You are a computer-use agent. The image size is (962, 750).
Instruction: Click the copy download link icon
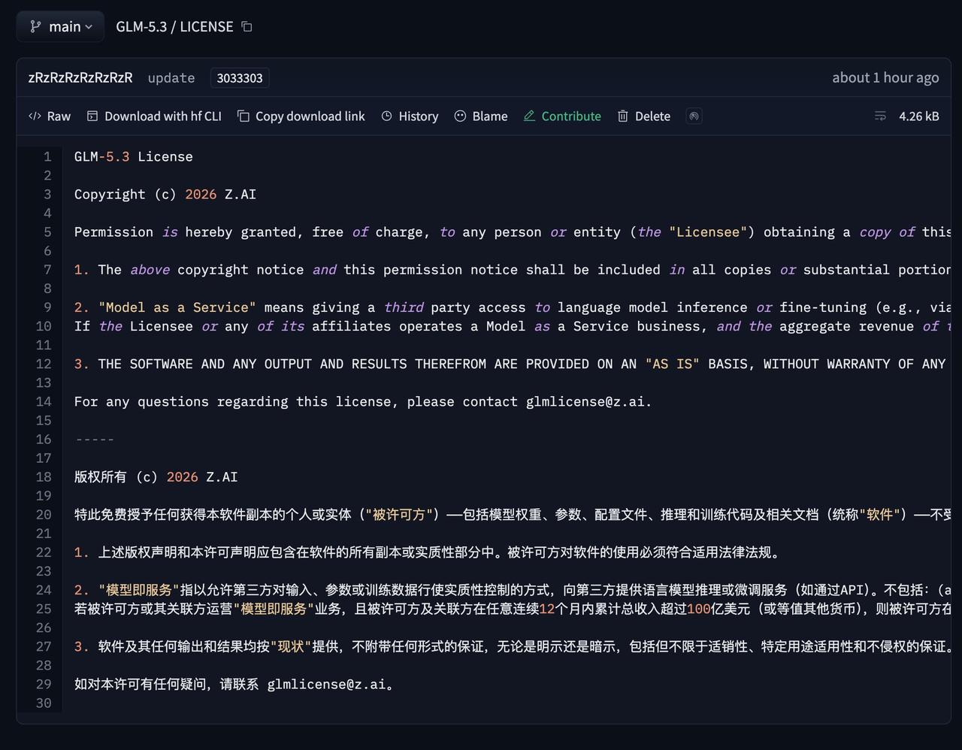[244, 116]
